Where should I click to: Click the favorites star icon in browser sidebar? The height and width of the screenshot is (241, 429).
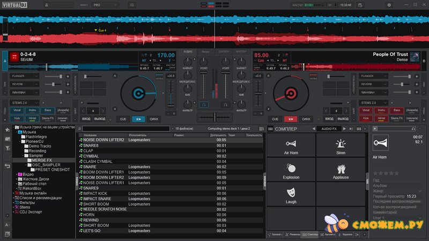coord(7,130)
